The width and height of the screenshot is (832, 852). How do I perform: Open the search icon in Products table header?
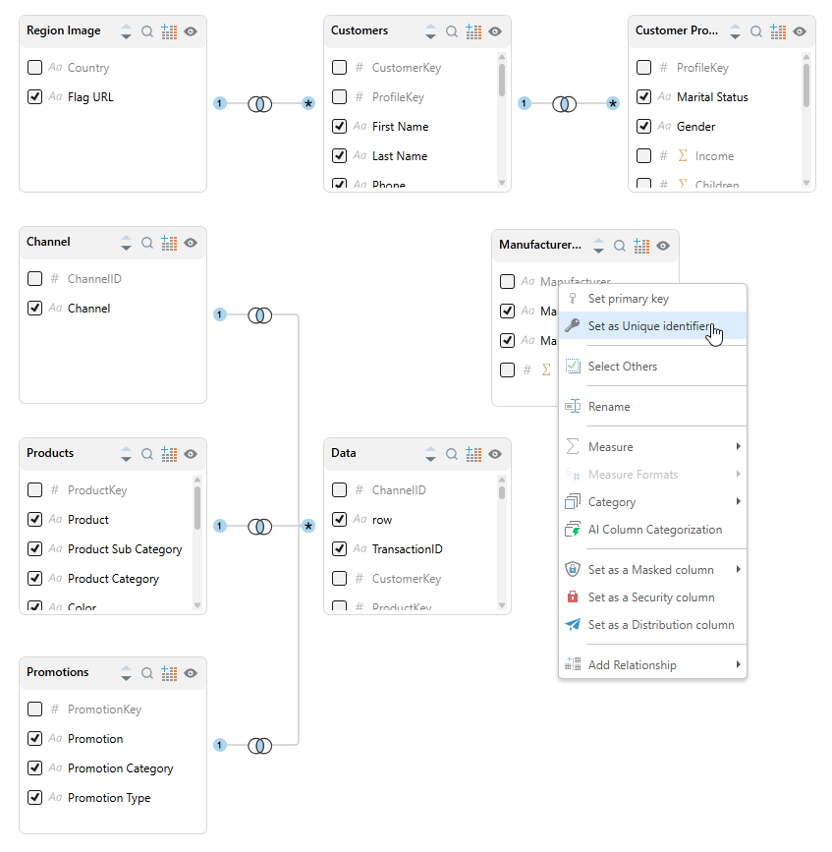tap(147, 454)
